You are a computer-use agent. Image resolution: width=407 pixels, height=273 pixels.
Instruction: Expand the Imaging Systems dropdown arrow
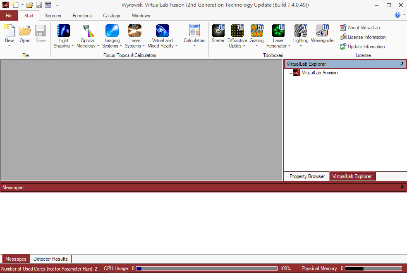(121, 46)
